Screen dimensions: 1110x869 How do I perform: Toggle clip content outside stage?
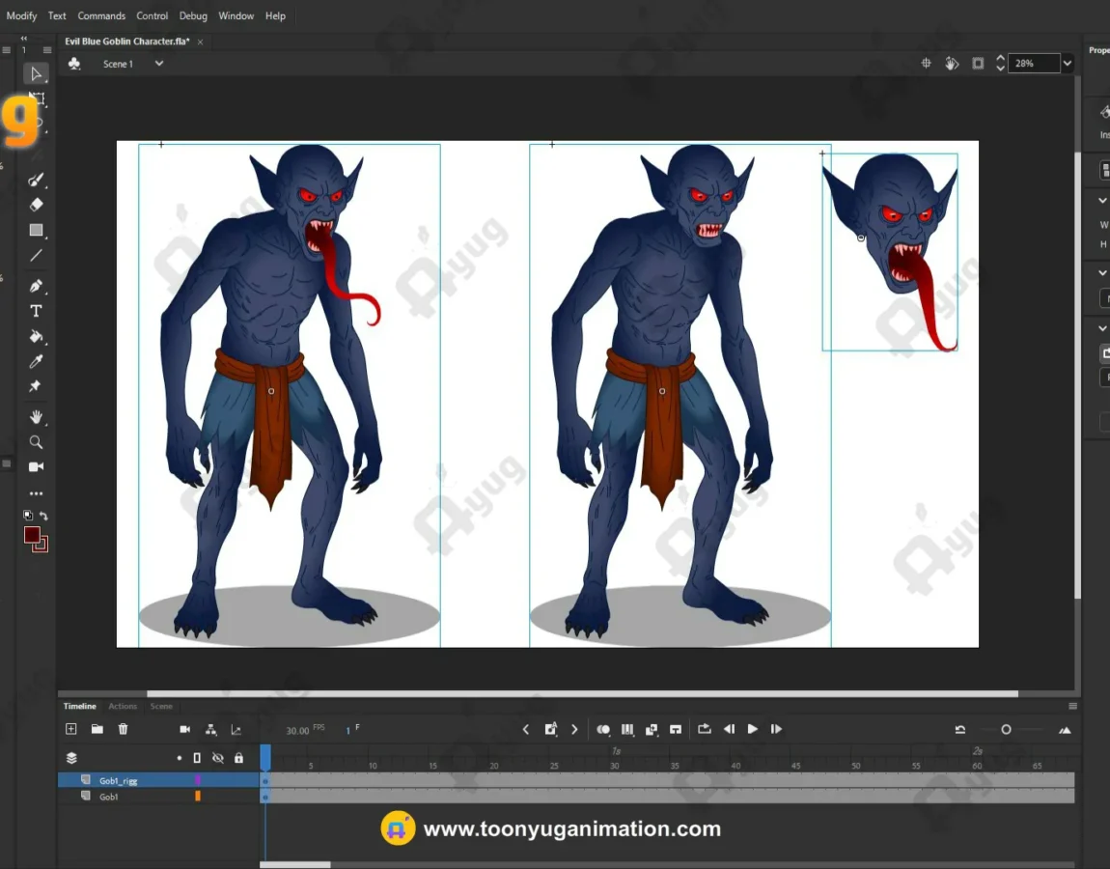point(978,64)
